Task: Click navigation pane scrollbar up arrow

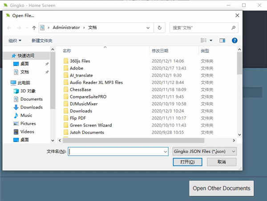Action: tap(53, 49)
